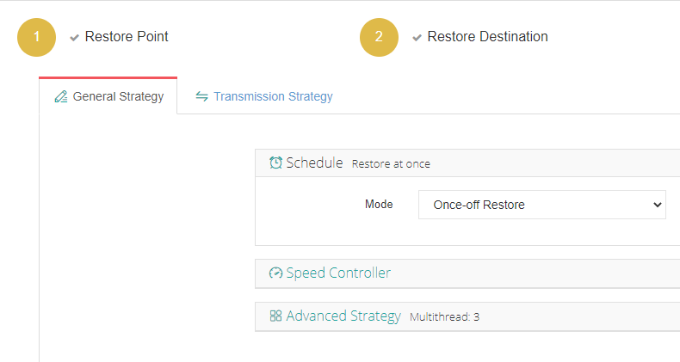Collapse the Schedule section header
The image size is (680, 362).
point(314,163)
